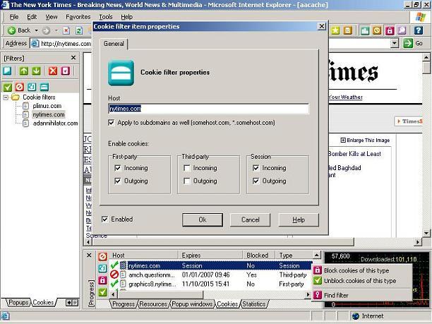
Task: Toggle the Enabled checkbox in dialog
Action: point(104,220)
